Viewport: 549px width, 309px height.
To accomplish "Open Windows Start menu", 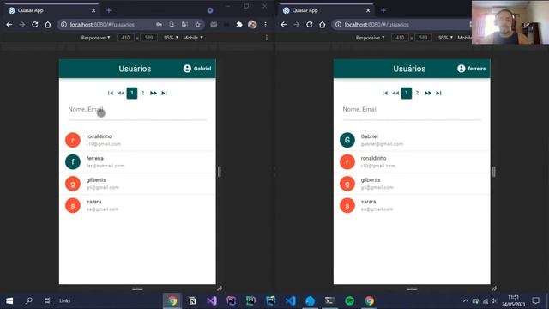I will tap(9, 300).
